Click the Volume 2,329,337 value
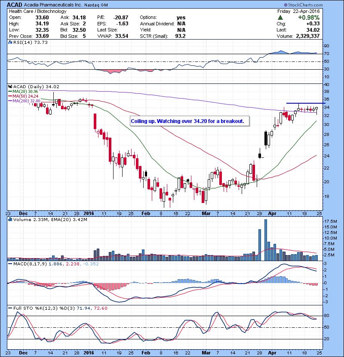Viewport: 344px width, 357px height. point(308,36)
